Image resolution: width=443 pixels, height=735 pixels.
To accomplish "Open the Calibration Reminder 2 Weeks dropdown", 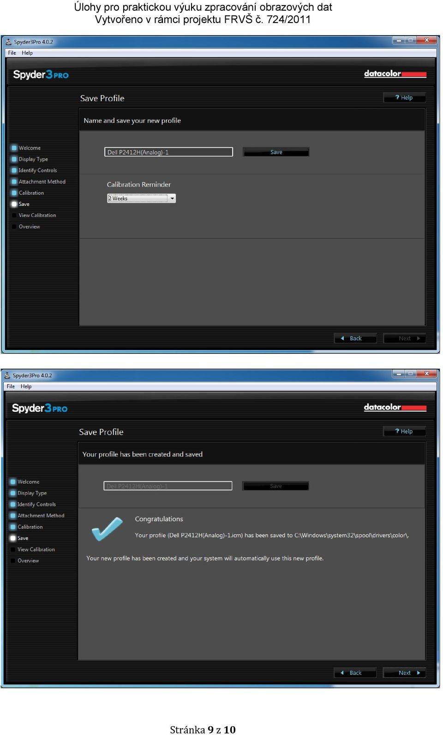I will pos(142,198).
